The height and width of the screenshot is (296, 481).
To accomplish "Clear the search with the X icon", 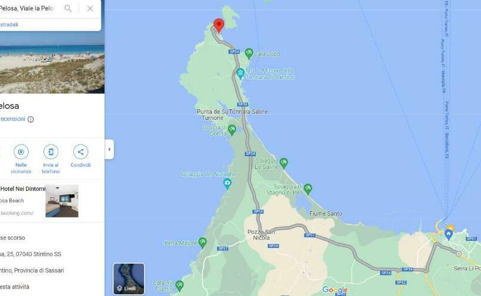I will (90, 9).
